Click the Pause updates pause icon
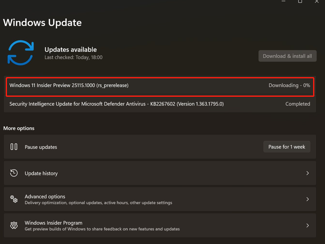Screen dimensions: 325x244 (14, 147)
